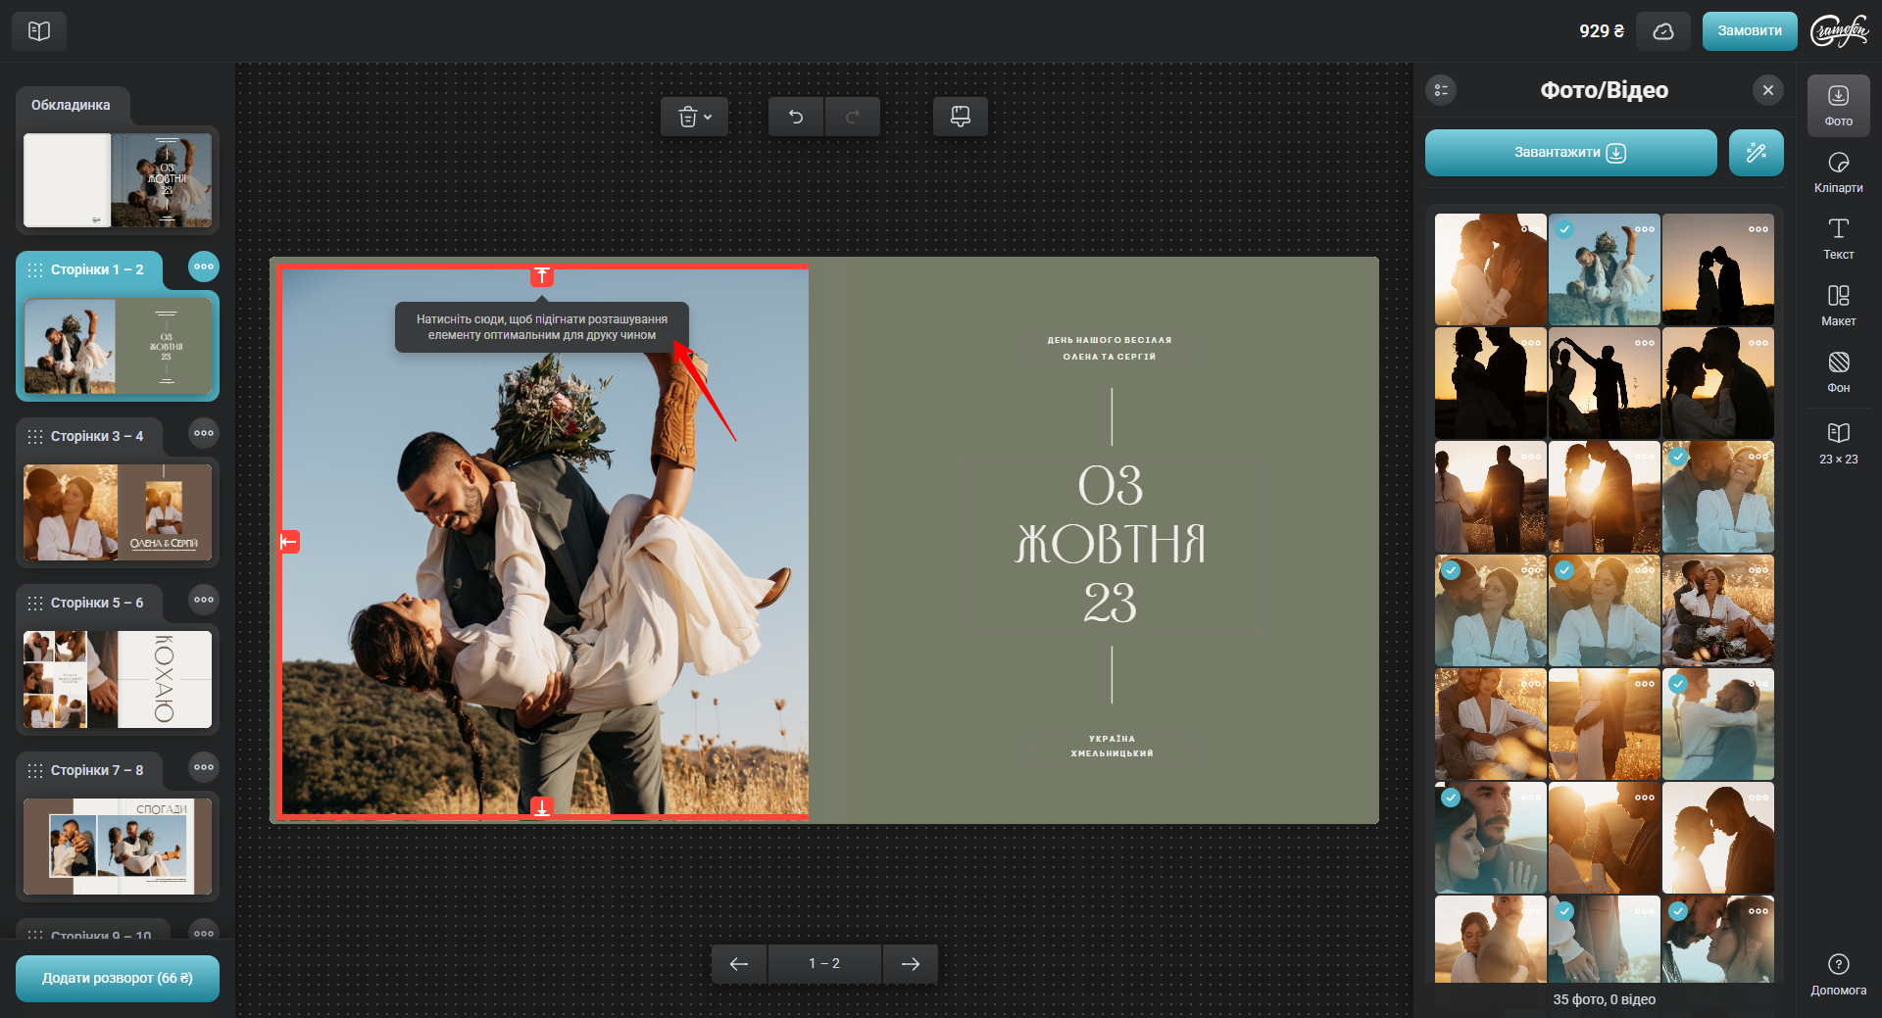
Task: Select the Текст text tool
Action: pos(1838,238)
